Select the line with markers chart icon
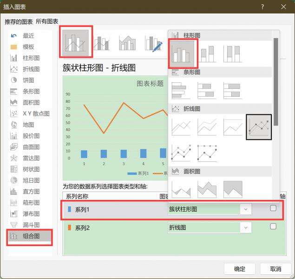The width and height of the screenshot is (295, 279). [259, 127]
